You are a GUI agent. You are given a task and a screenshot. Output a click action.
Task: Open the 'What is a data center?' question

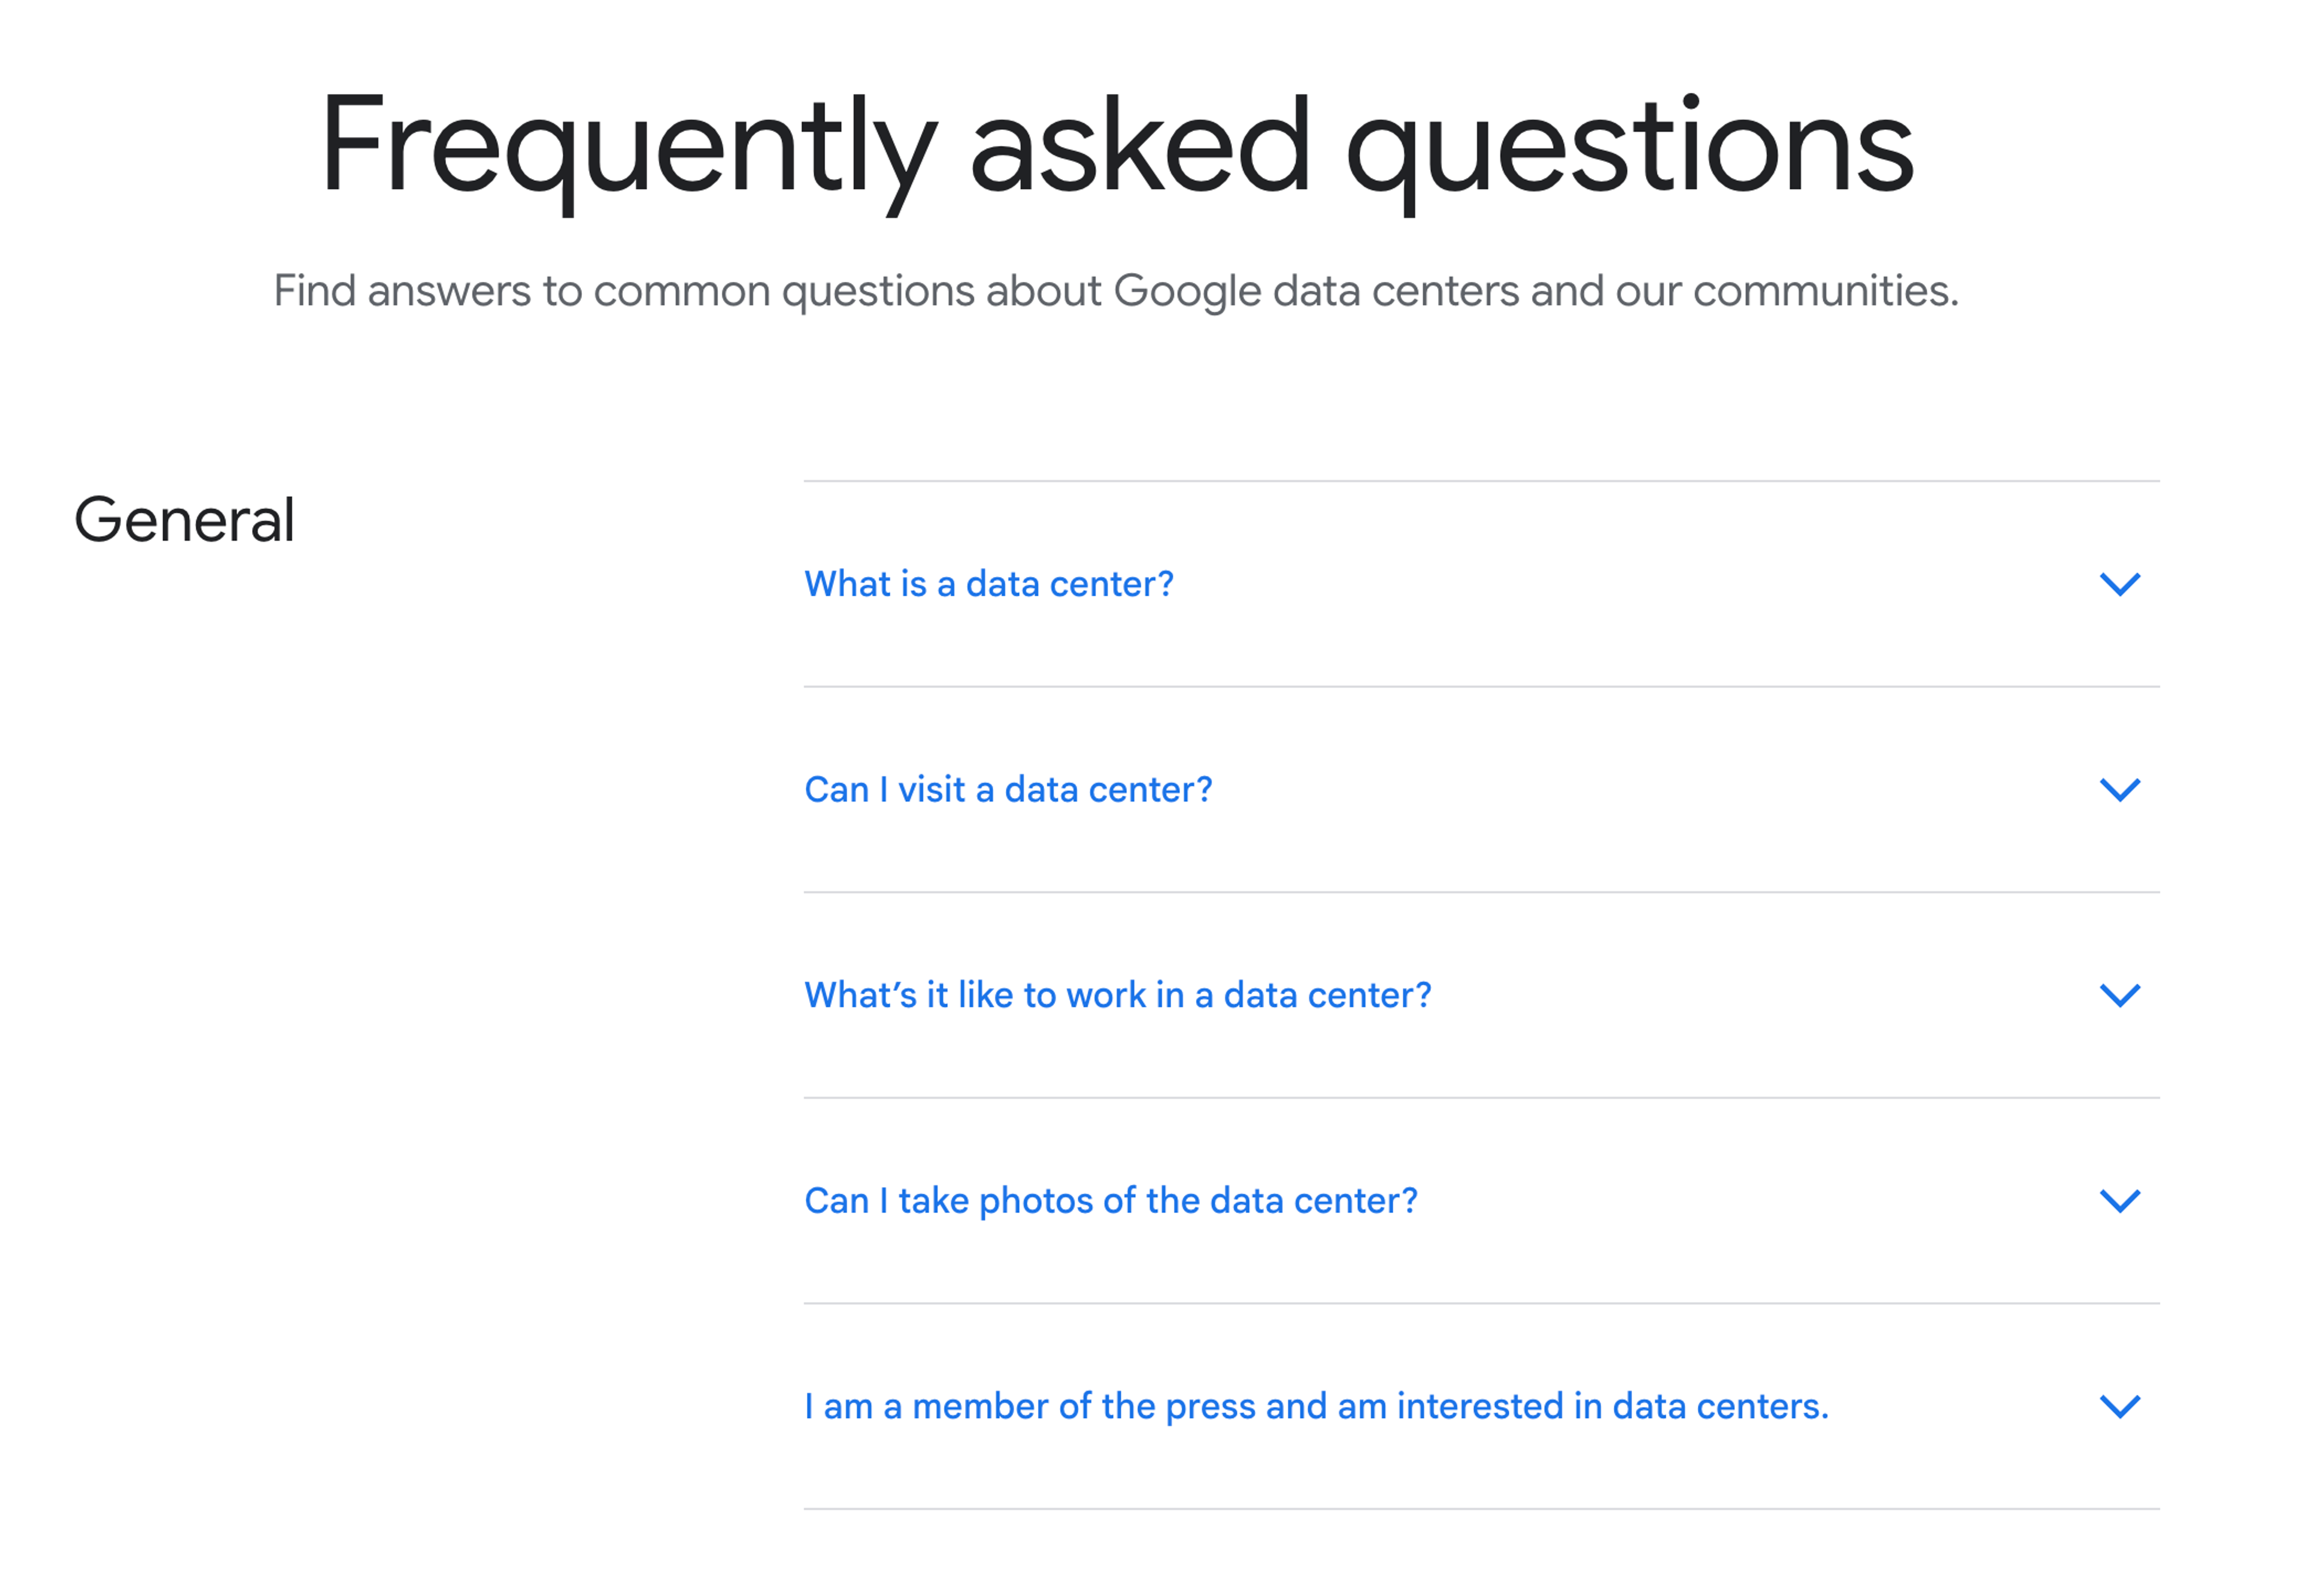[988, 584]
